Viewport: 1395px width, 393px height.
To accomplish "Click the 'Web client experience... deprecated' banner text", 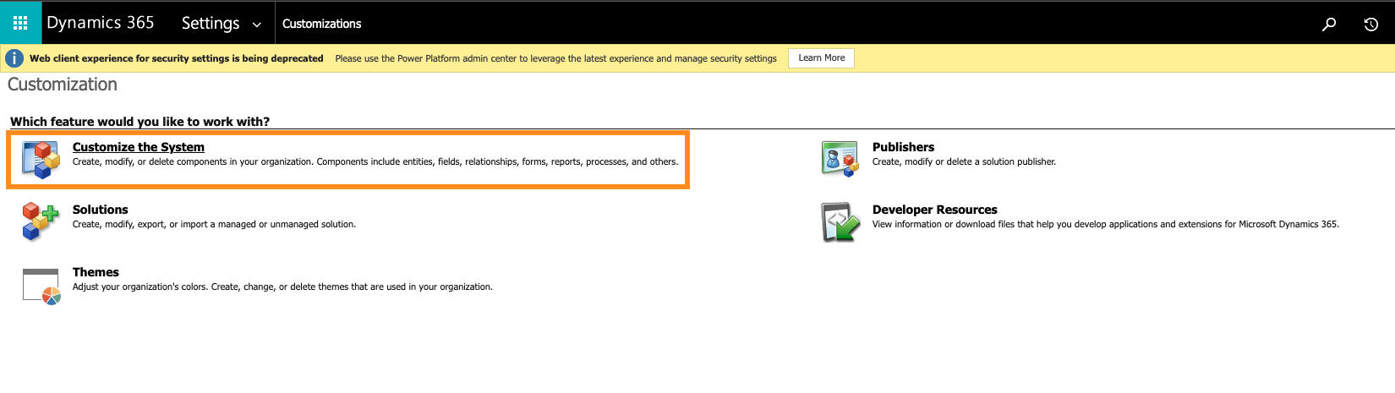I will coord(177,58).
